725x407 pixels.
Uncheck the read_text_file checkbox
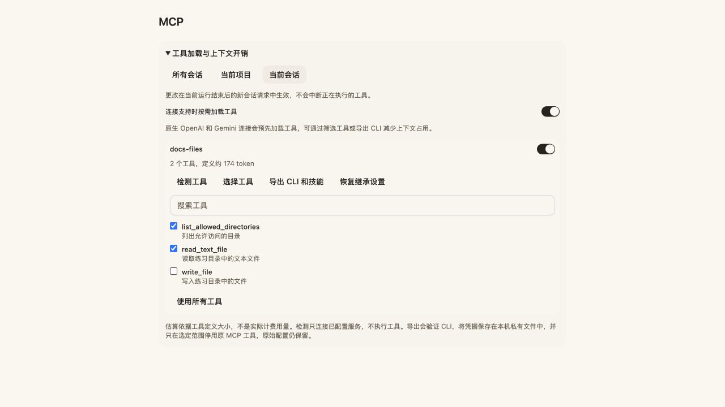coord(174,249)
